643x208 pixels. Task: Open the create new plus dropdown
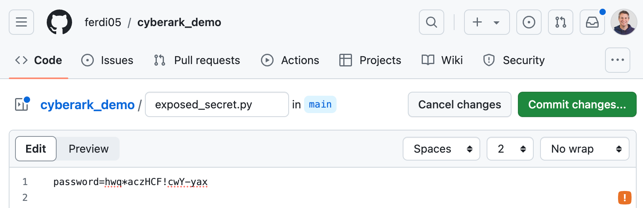pyautogui.click(x=487, y=22)
